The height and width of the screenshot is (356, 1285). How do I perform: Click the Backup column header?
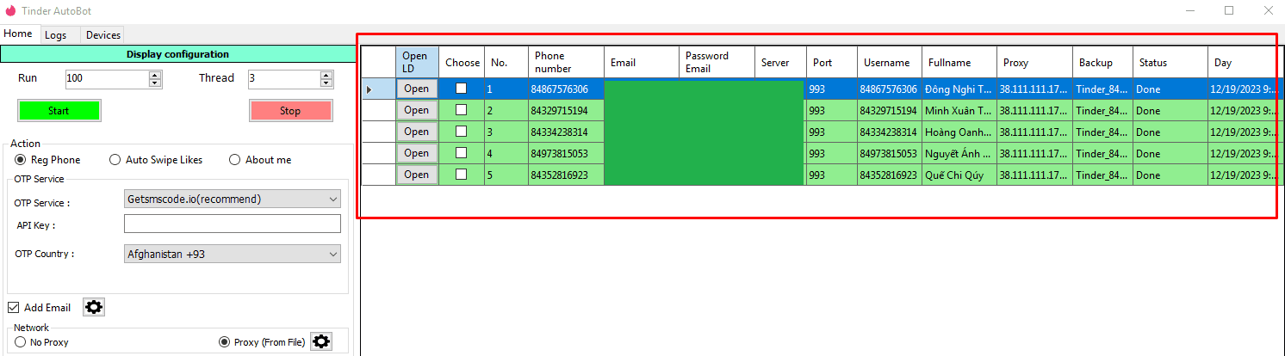point(1102,62)
